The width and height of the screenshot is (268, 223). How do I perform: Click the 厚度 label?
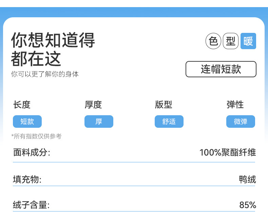click(93, 105)
